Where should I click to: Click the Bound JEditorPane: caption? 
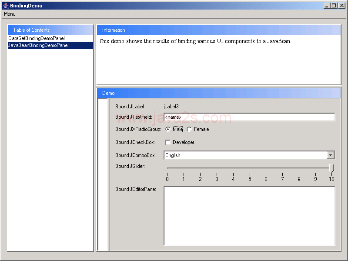click(x=136, y=189)
